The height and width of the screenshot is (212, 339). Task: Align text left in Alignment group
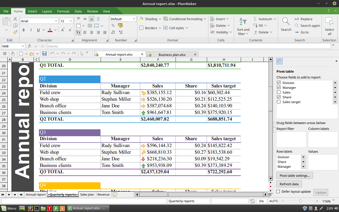coord(85,32)
